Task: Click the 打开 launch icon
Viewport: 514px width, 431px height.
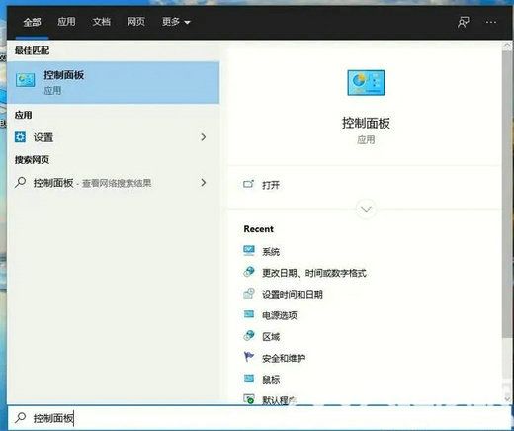Action: click(x=249, y=184)
